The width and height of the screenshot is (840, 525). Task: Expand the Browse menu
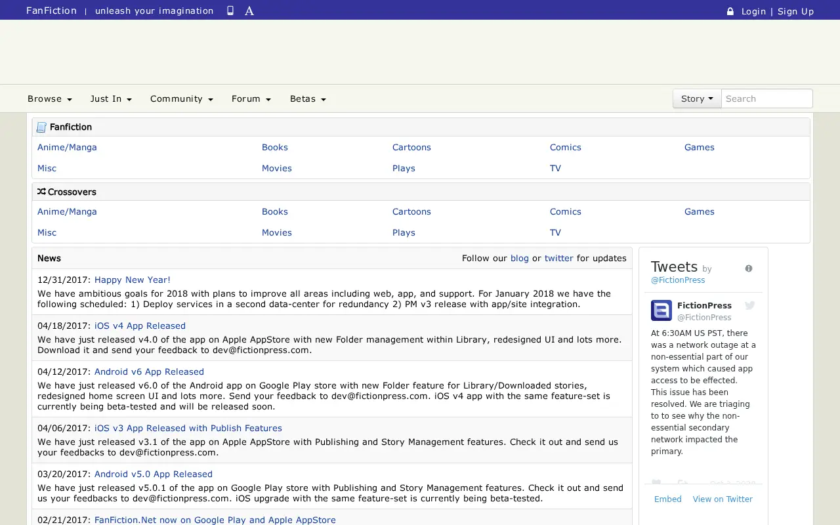(x=50, y=99)
